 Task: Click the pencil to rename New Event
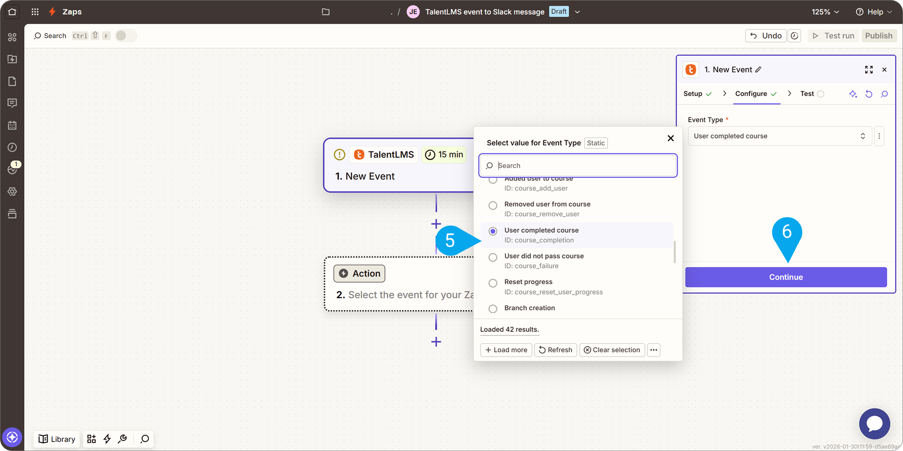coord(759,69)
